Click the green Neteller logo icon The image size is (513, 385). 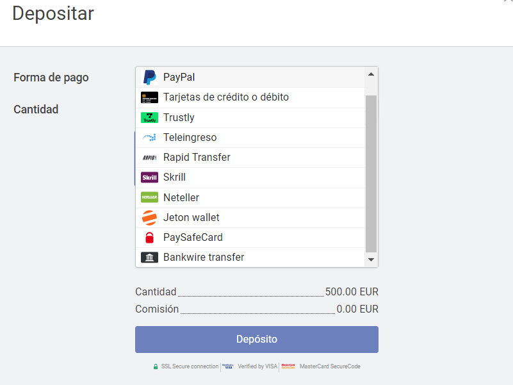(149, 197)
